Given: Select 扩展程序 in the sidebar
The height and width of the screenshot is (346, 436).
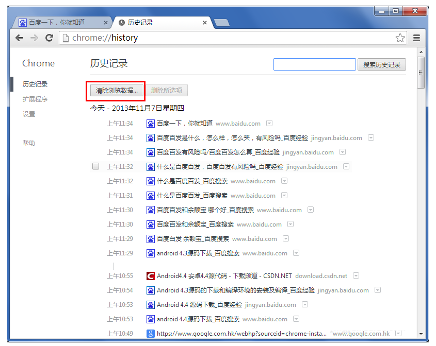Looking at the screenshot, I should tap(35, 99).
